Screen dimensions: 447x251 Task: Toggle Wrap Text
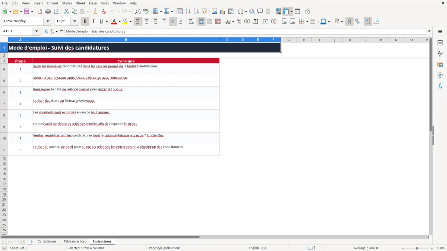[x=191, y=22]
